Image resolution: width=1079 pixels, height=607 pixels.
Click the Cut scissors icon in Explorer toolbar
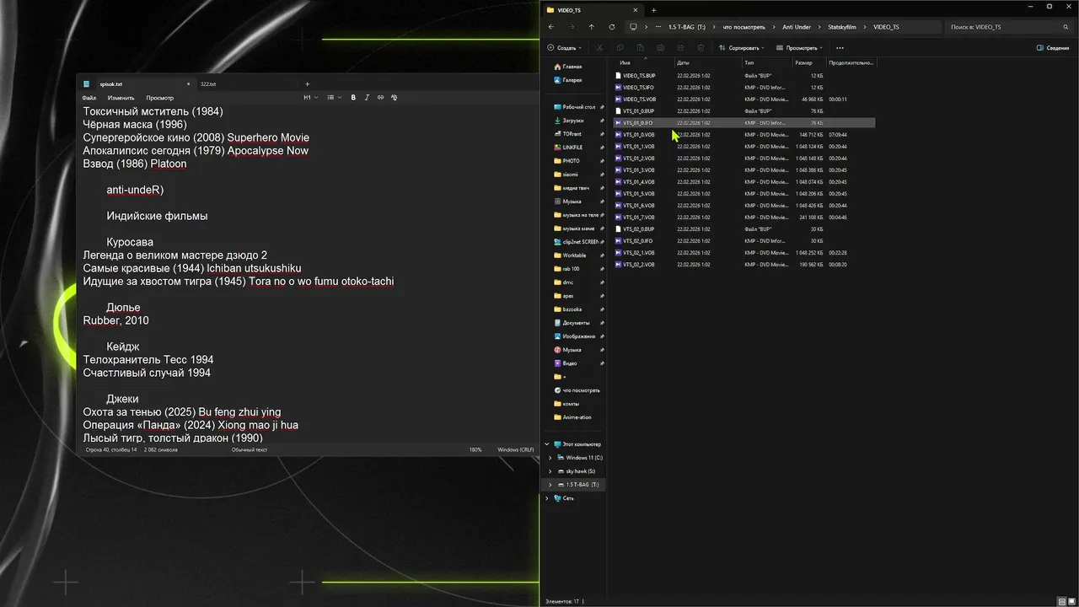coord(599,48)
